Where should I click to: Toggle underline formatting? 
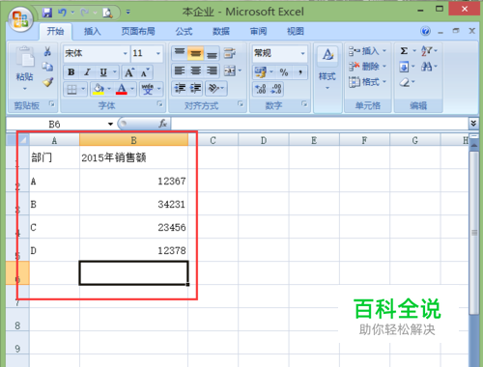coord(103,72)
